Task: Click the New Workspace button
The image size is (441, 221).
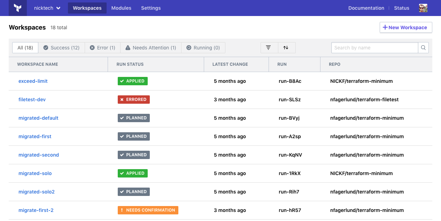Action: pos(405,27)
